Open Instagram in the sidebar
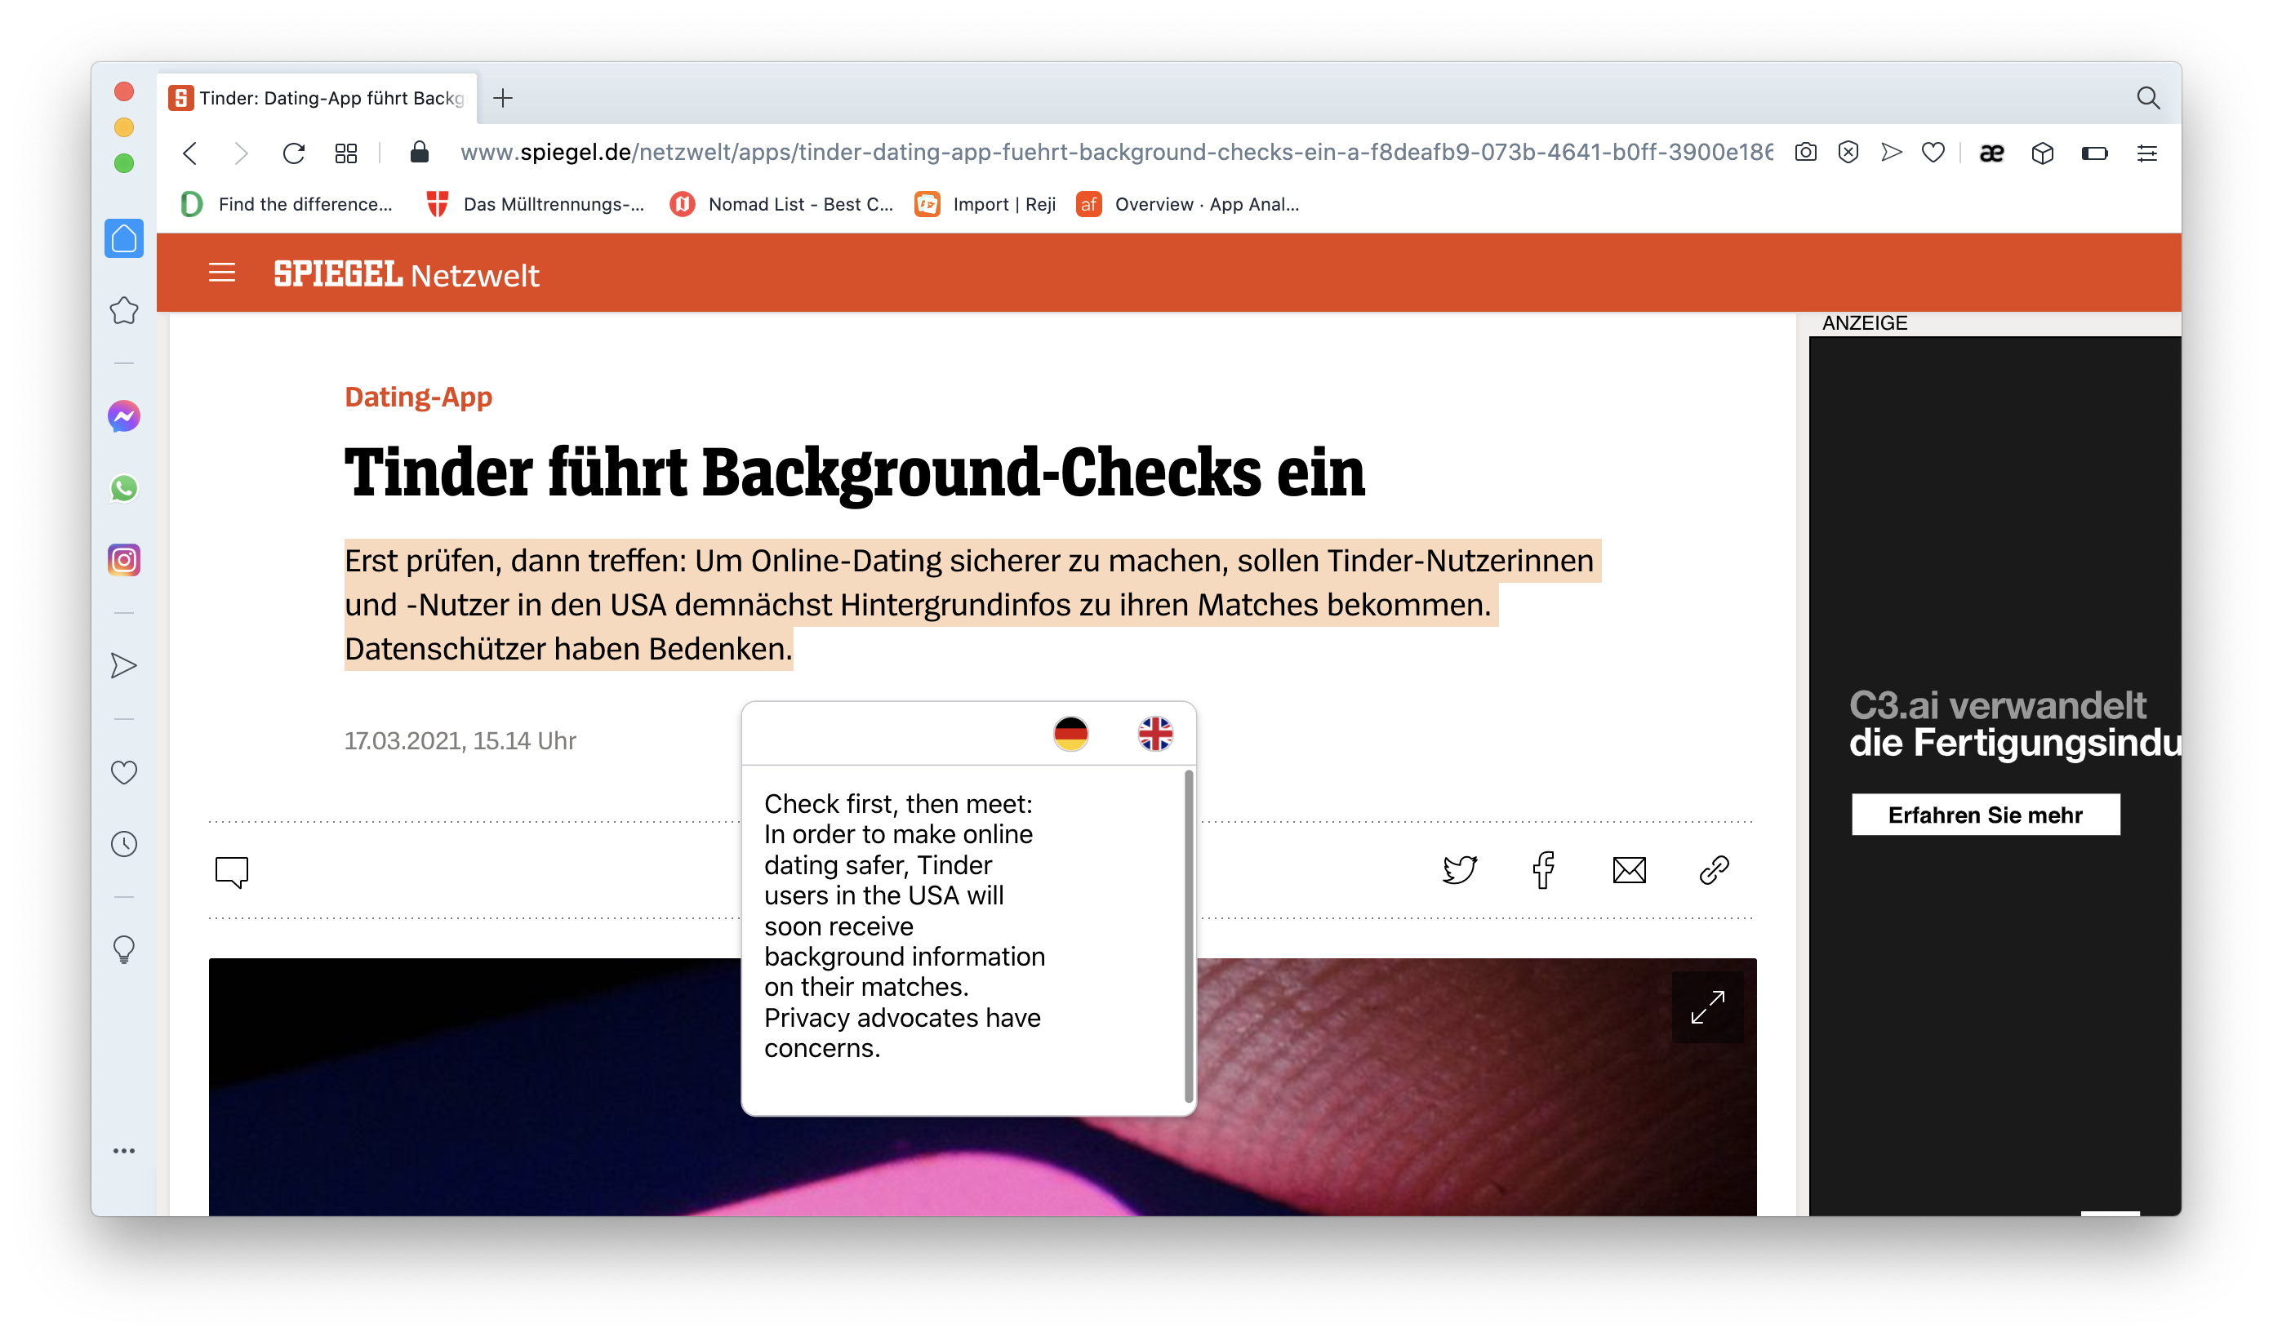Image resolution: width=2273 pixels, height=1337 pixels. [124, 560]
